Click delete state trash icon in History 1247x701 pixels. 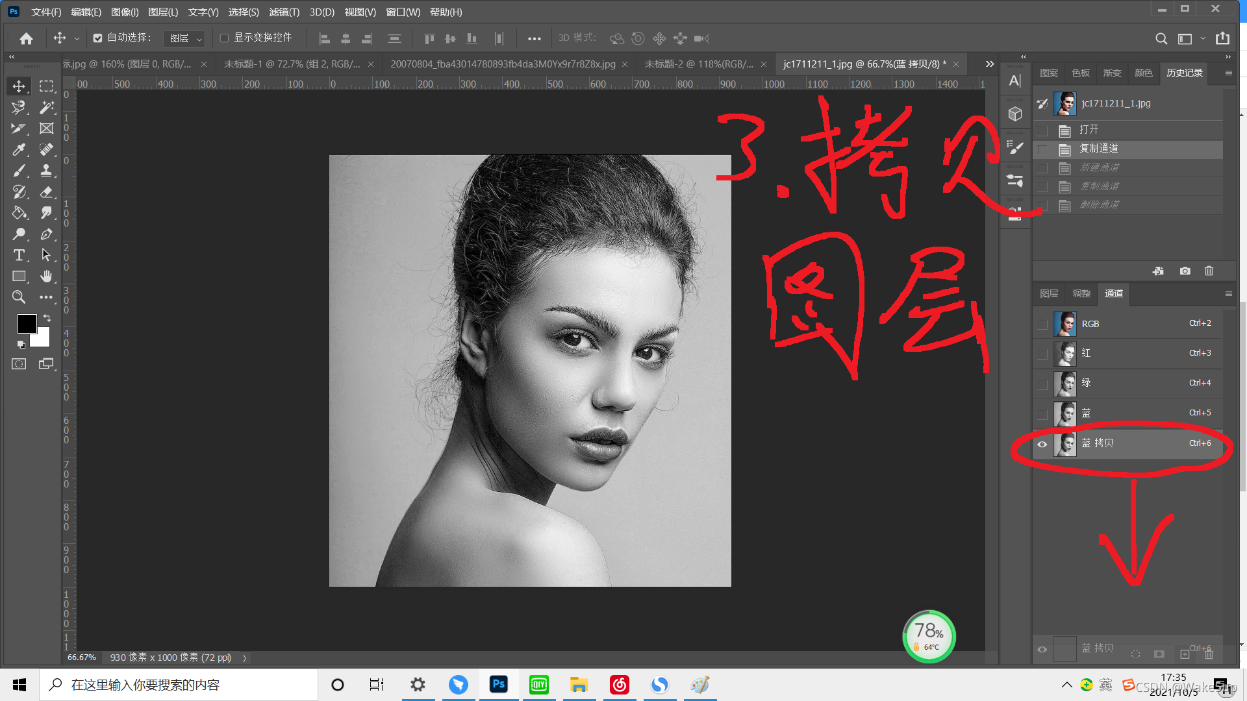click(x=1209, y=271)
